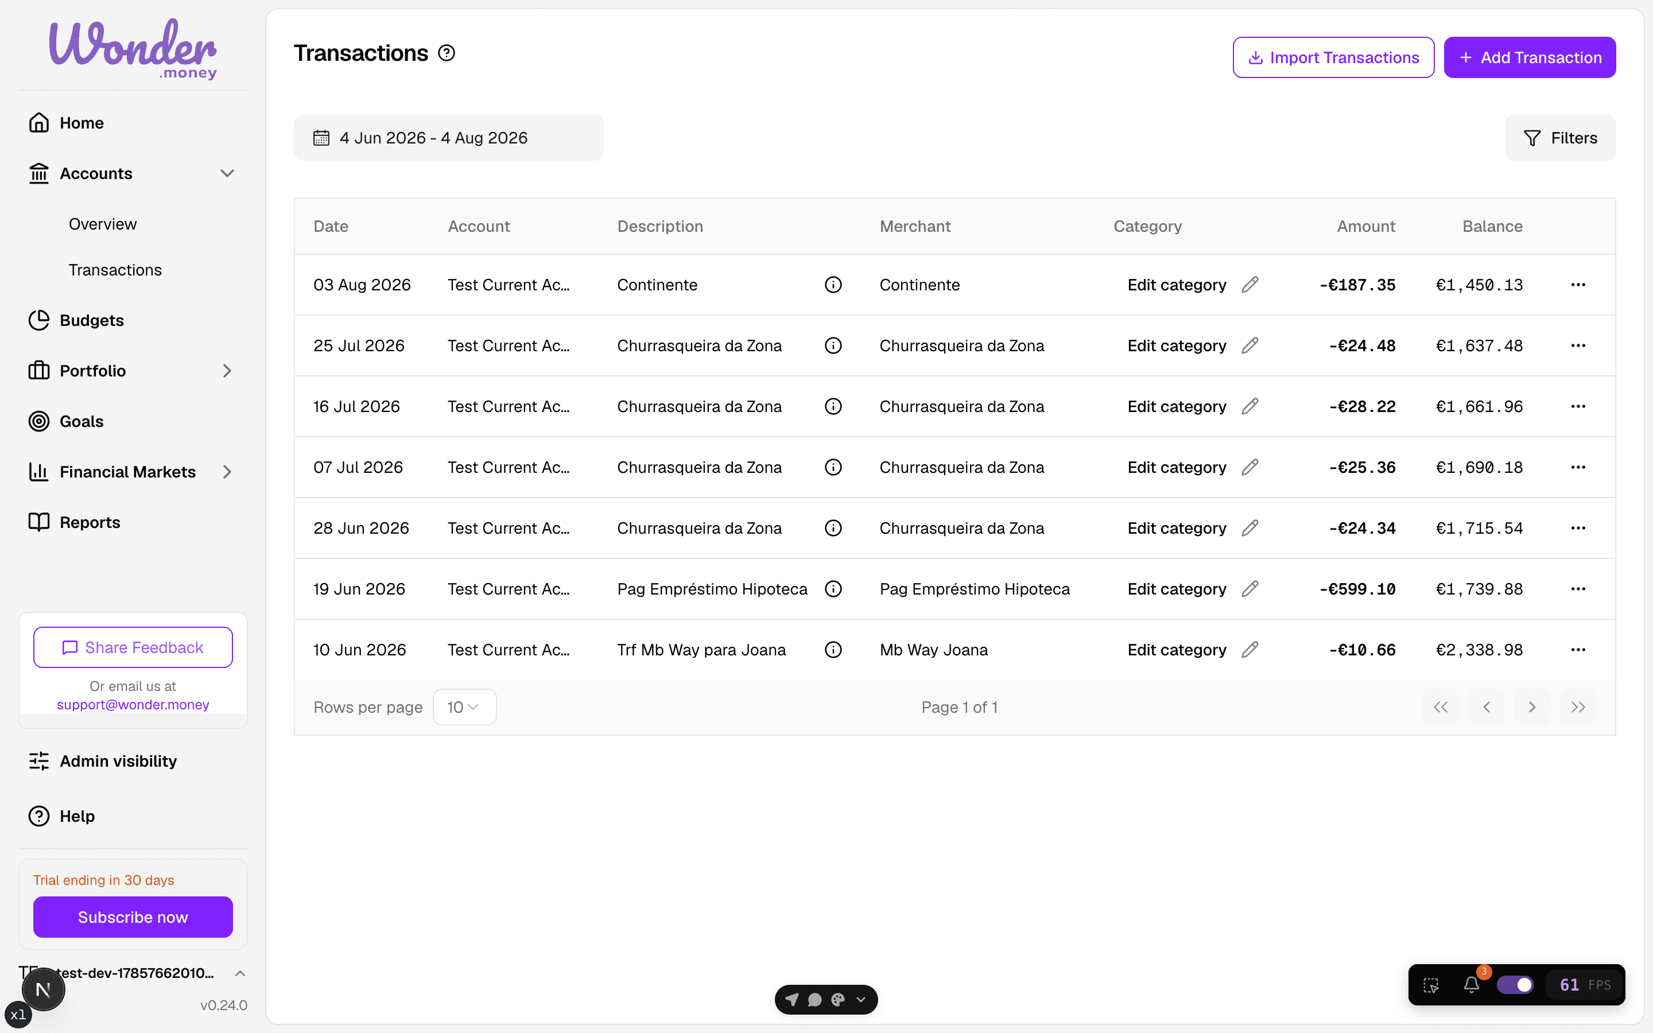Click the Next.js N badge
1653x1033 pixels.
tap(43, 989)
